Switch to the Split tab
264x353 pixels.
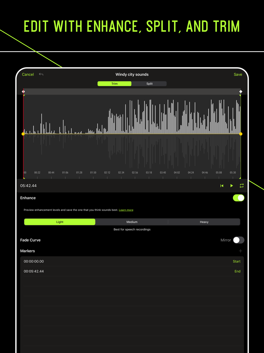[x=149, y=84]
